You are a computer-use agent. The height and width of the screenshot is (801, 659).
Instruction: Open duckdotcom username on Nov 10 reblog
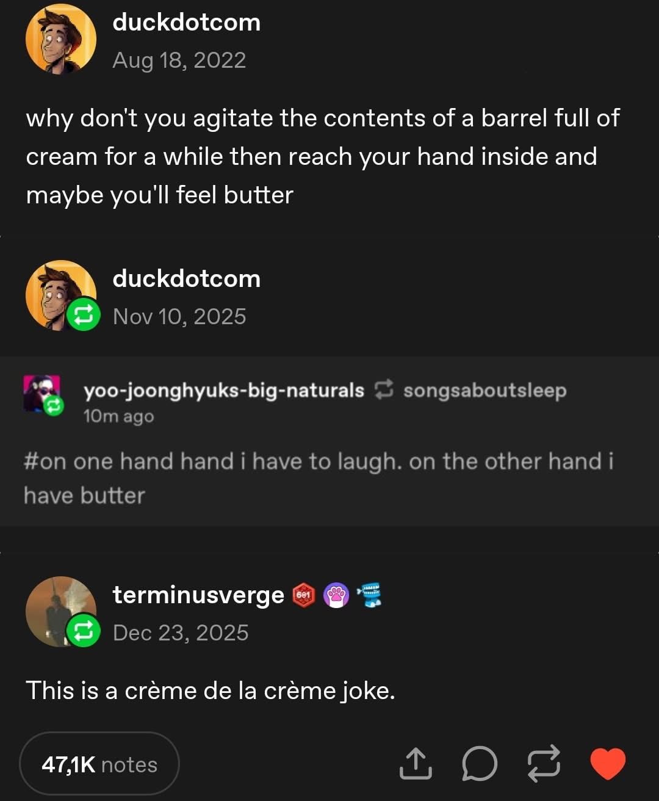[186, 278]
